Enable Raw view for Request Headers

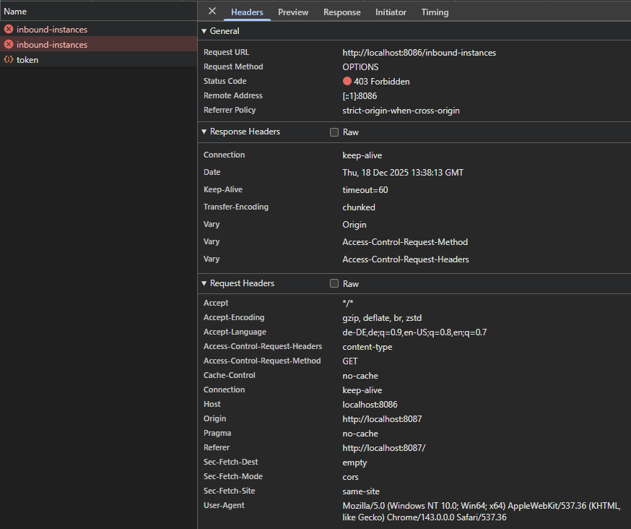334,284
